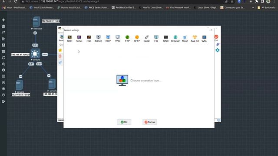Select the serverb node
The image size is (278, 156).
pyautogui.click(x=52, y=84)
